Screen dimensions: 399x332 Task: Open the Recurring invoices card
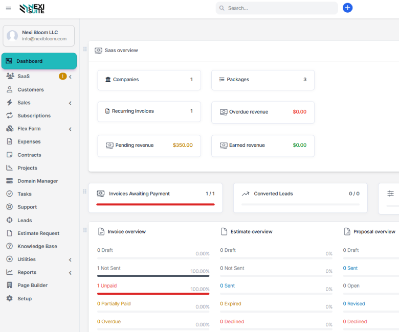(149, 111)
